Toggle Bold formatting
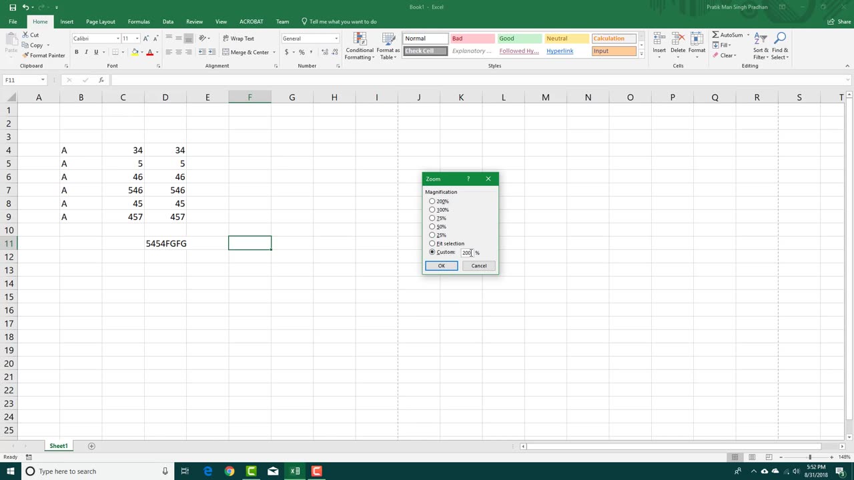Screen dimensions: 854x480 pyautogui.click(x=76, y=52)
